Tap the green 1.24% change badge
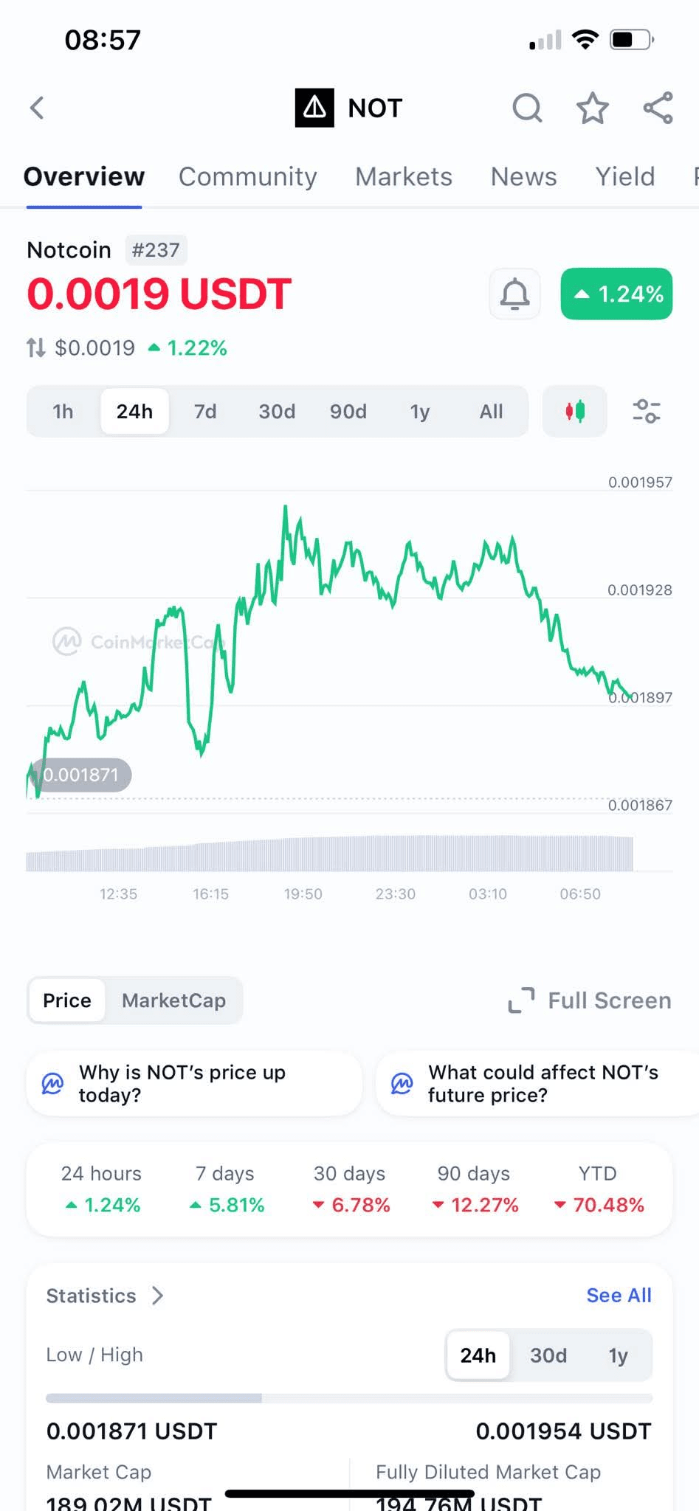 tap(616, 294)
